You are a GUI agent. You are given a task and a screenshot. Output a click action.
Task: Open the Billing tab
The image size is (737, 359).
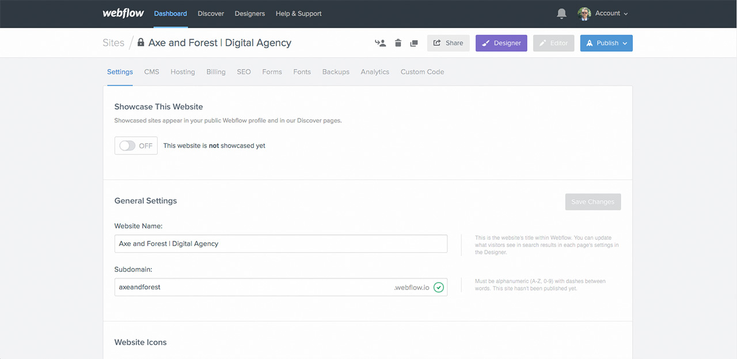coord(216,72)
